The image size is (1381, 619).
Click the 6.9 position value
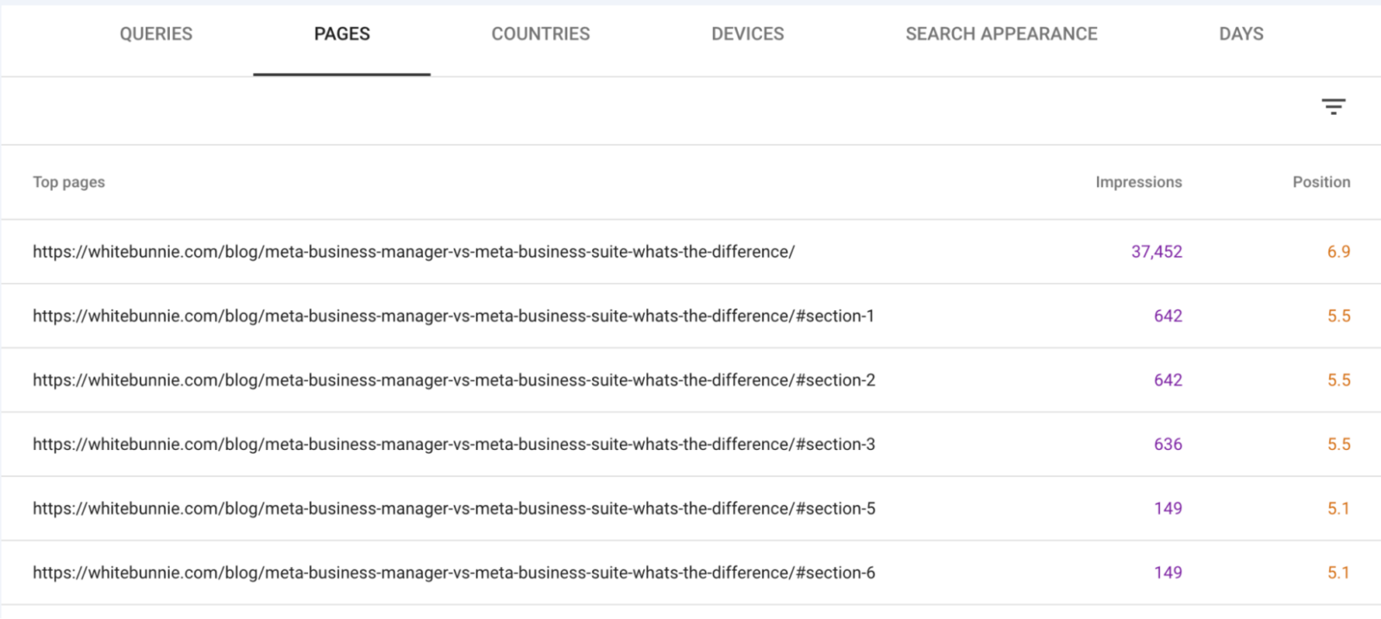tap(1339, 252)
